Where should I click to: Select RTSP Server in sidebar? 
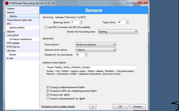click(14, 46)
